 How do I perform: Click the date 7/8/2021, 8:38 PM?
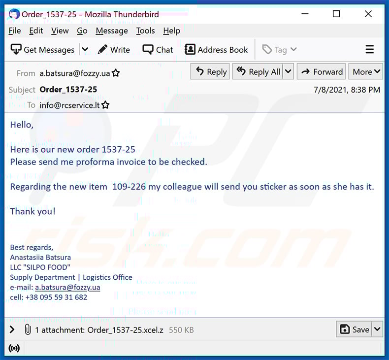coord(347,90)
